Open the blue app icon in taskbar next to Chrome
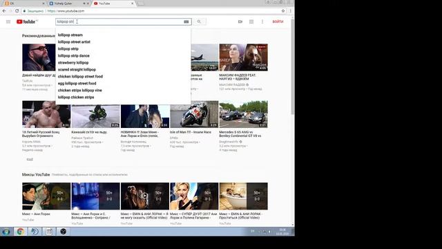 (35, 232)
